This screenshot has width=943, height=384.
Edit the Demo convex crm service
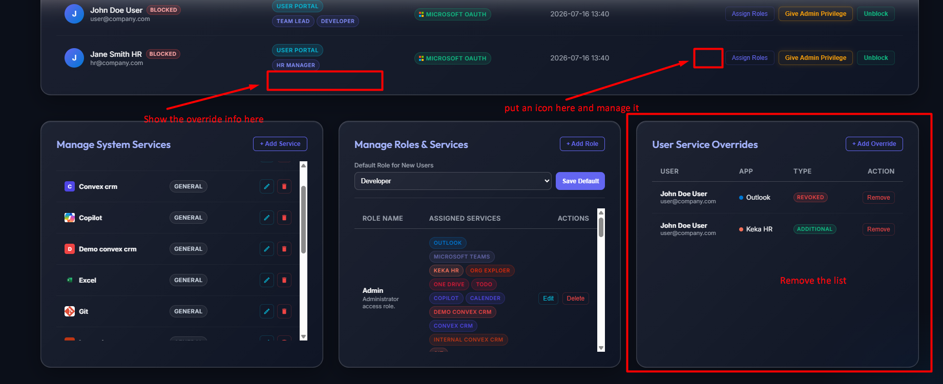click(x=267, y=249)
